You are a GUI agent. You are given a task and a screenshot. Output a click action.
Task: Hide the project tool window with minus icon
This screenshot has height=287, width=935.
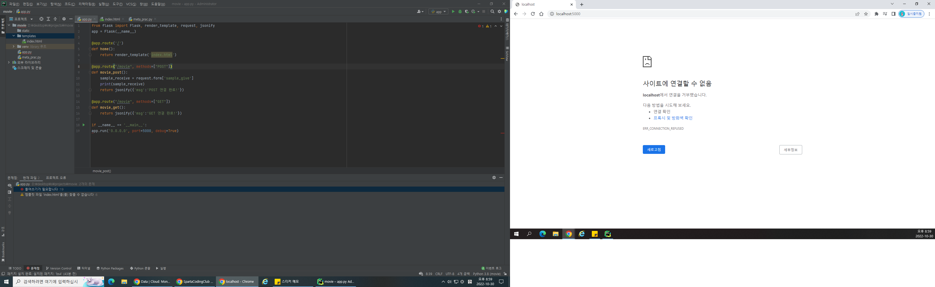[x=71, y=19]
